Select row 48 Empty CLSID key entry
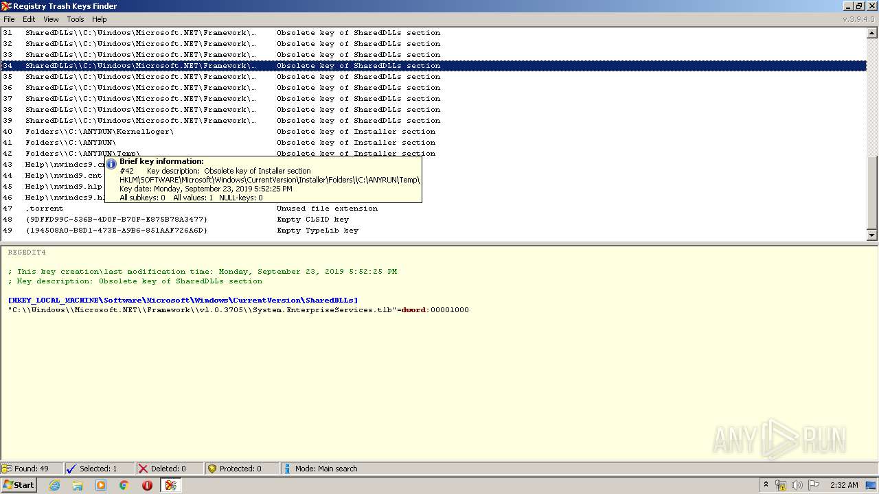Screen dimensions: 879x494 433,220
